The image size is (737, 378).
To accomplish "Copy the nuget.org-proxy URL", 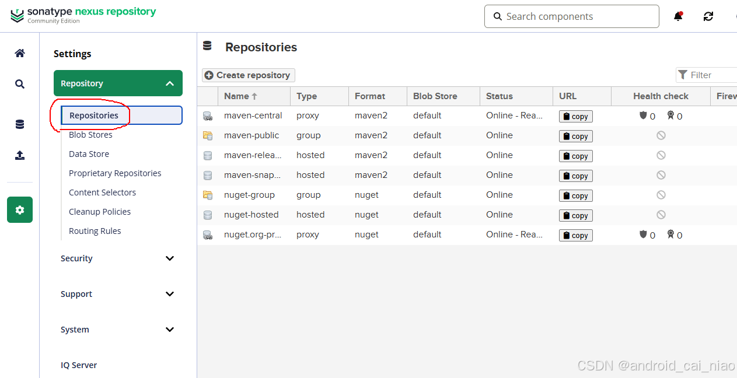I will (576, 235).
